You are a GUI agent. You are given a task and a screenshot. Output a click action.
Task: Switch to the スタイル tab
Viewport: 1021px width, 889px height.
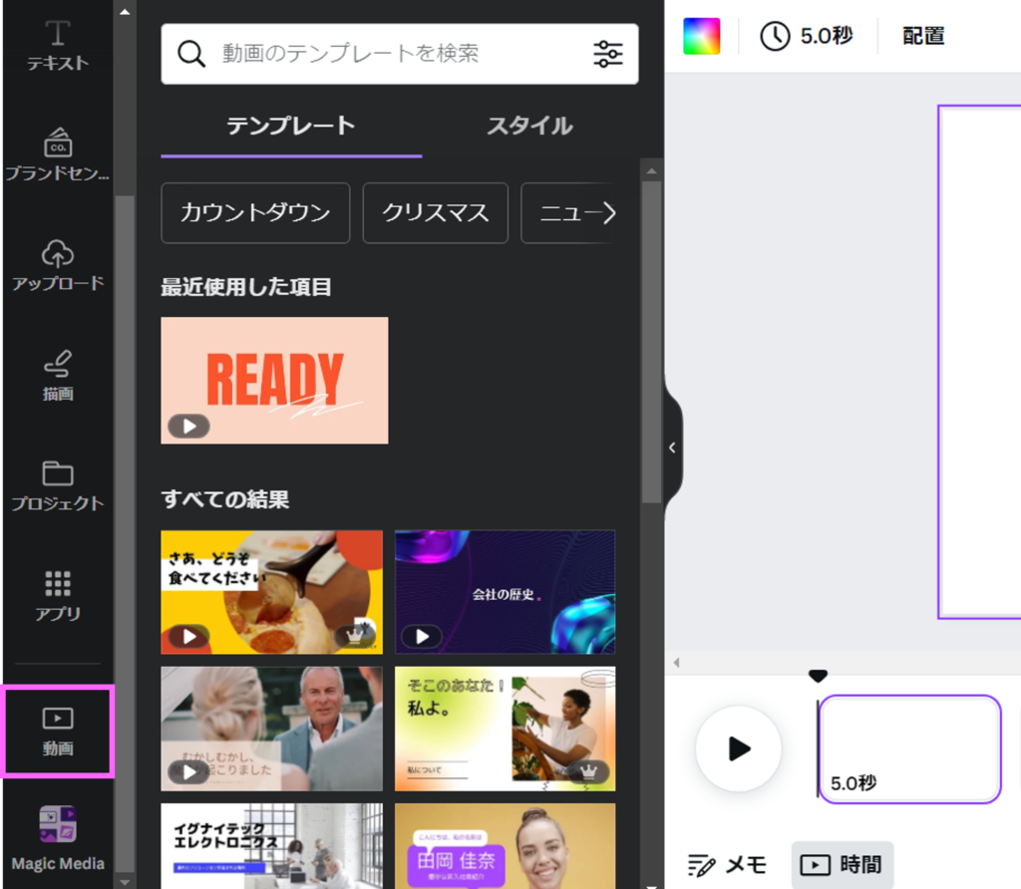point(529,127)
